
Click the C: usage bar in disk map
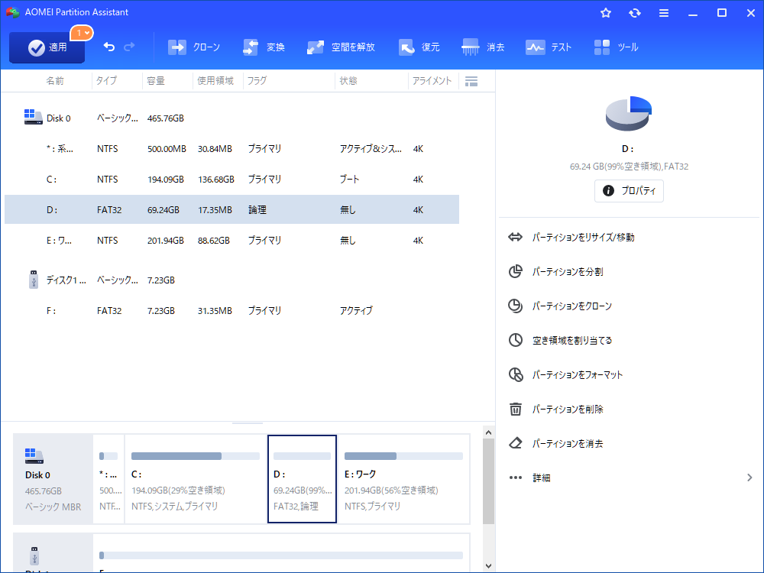196,456
